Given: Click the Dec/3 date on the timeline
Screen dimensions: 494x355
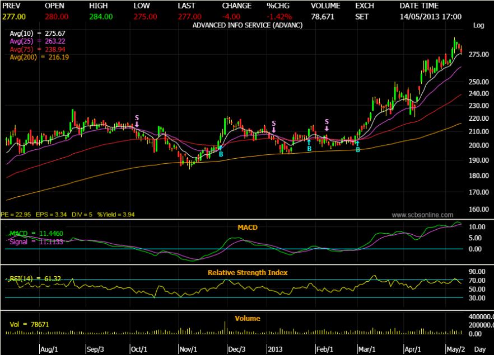Looking at the screenshot, I should coord(236,349).
